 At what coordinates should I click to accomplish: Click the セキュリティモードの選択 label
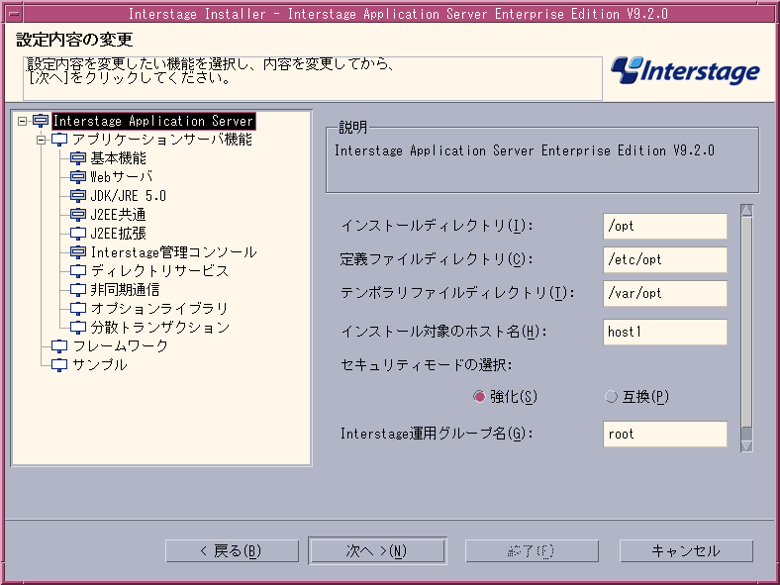click(427, 364)
